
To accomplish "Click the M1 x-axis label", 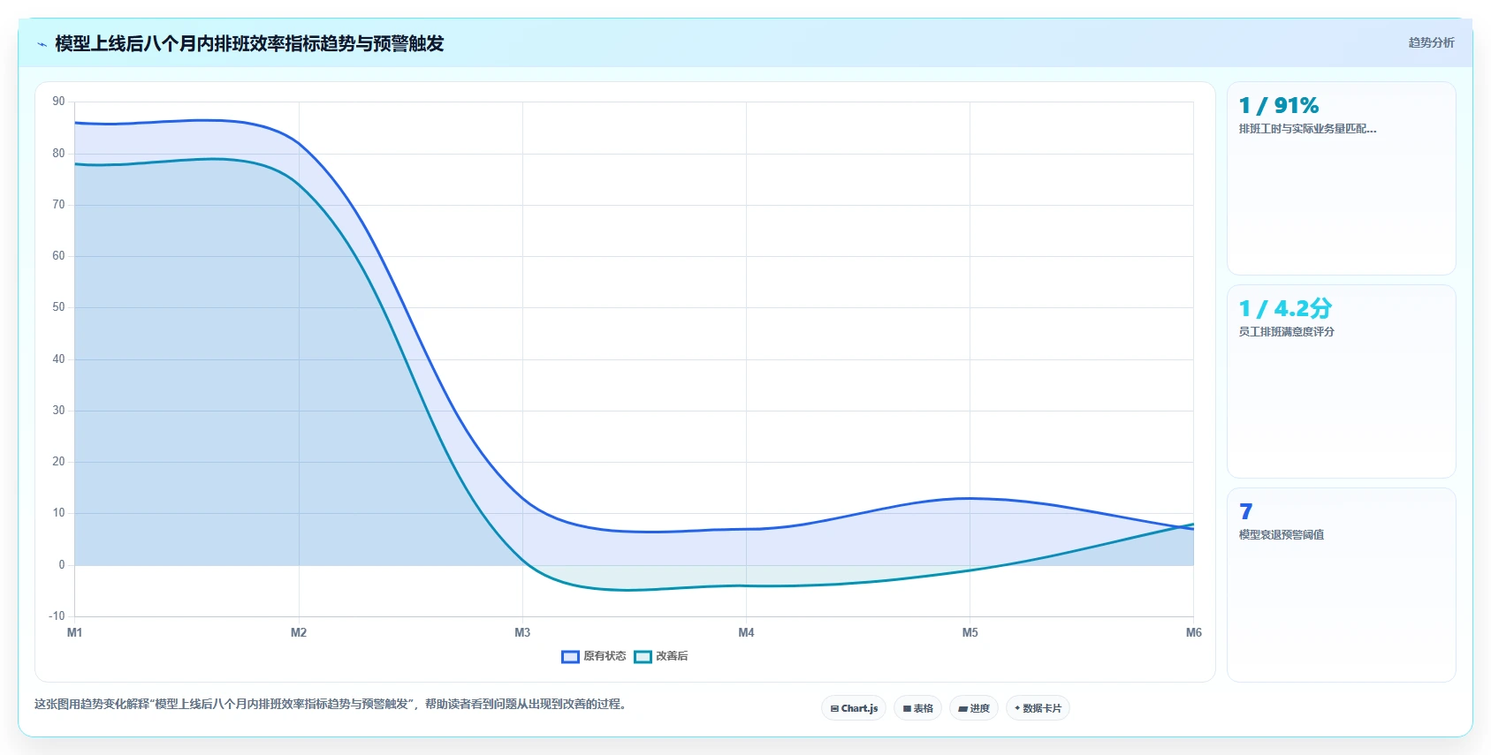I will pos(75,632).
